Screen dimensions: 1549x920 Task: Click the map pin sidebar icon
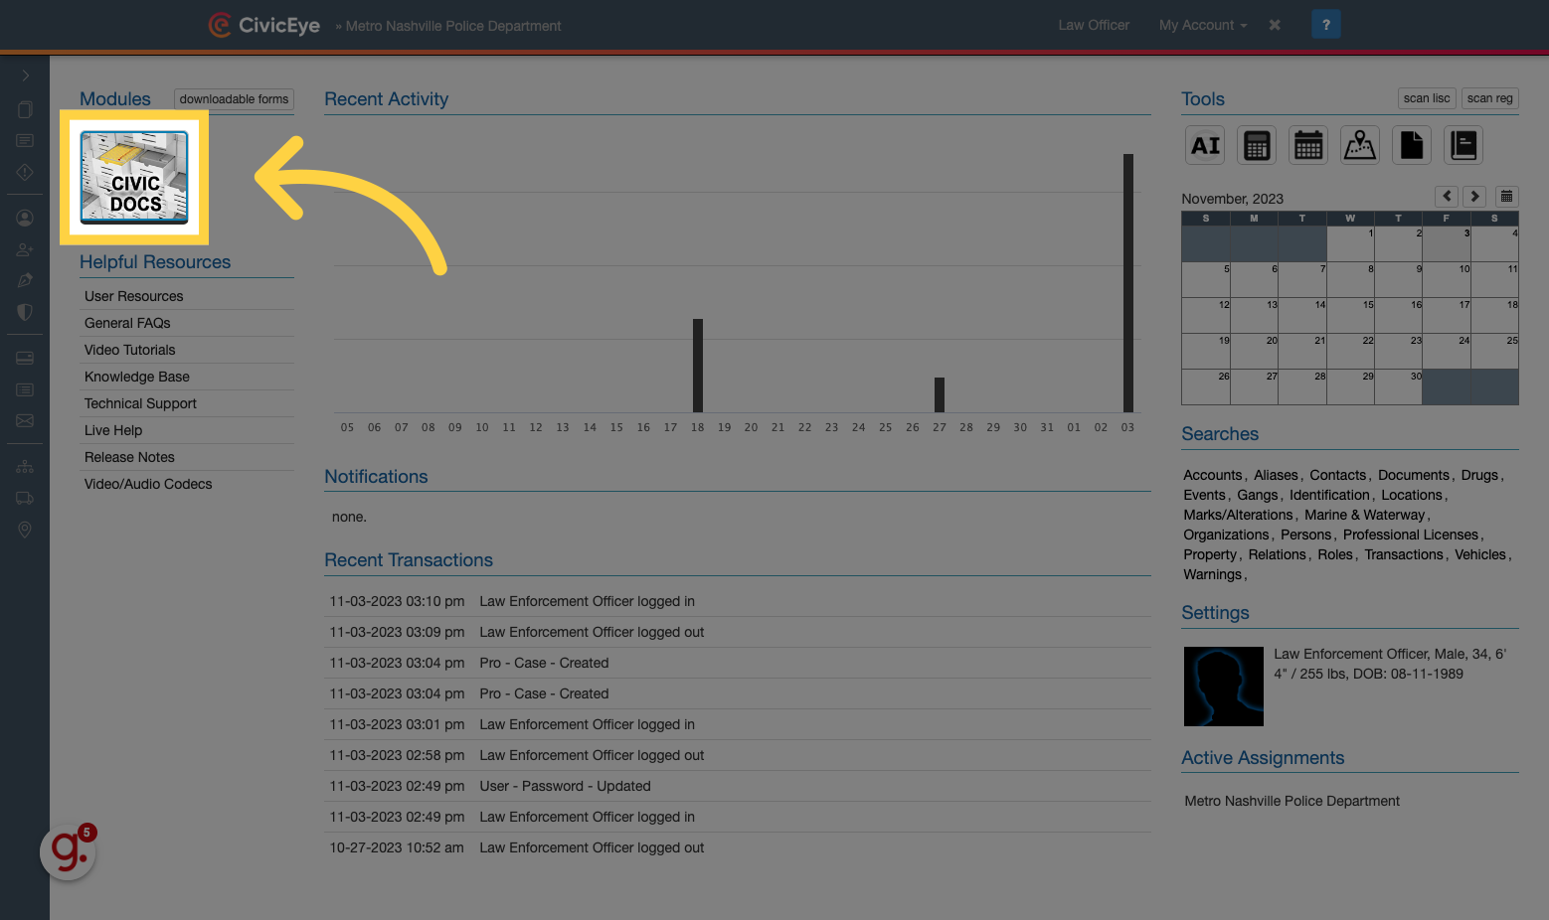pyautogui.click(x=25, y=530)
